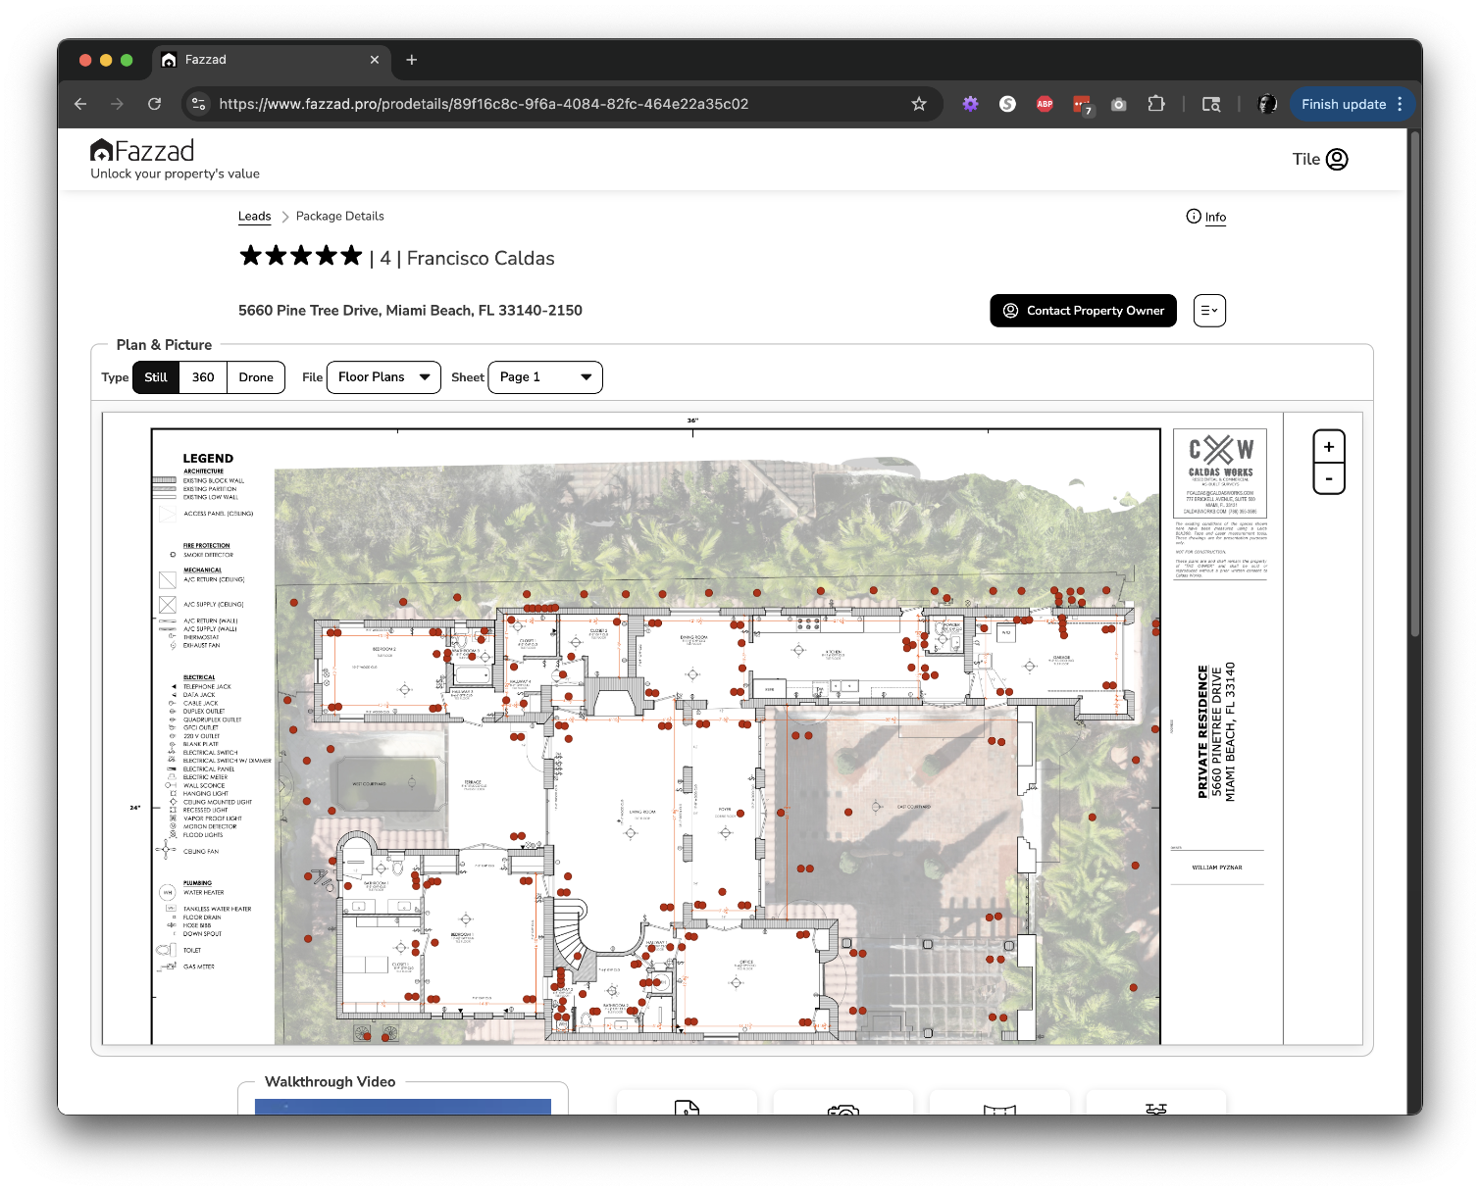Viewport: 1480px width, 1191px height.
Task: Click the Info circle icon
Action: click(x=1194, y=217)
